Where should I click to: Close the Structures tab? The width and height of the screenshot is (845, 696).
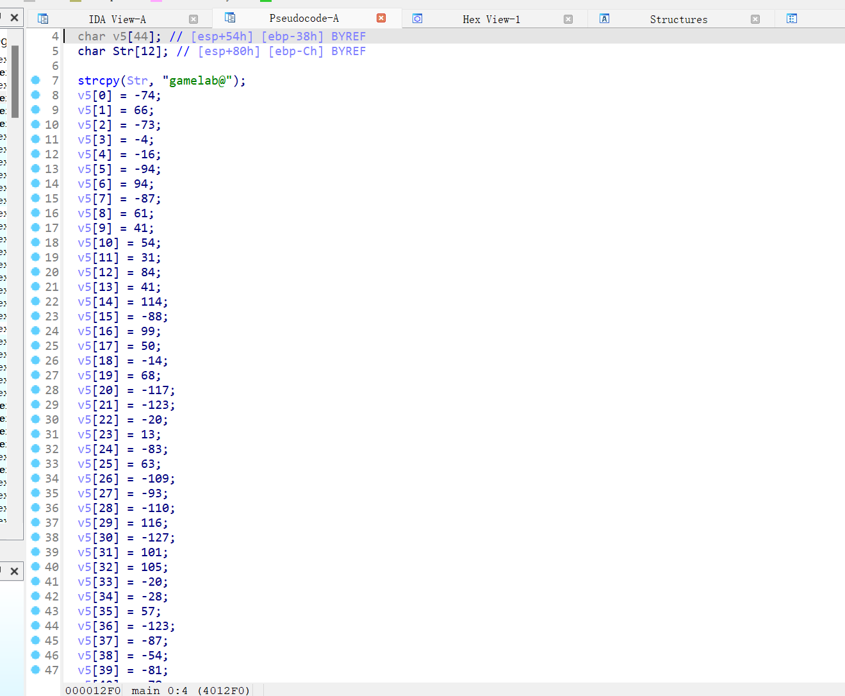point(755,19)
